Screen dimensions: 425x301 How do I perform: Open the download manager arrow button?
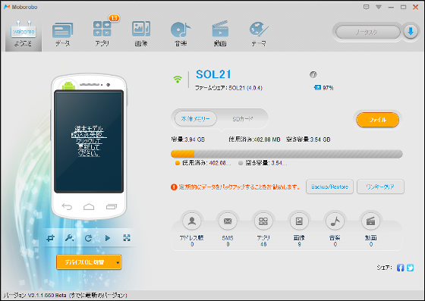(411, 32)
